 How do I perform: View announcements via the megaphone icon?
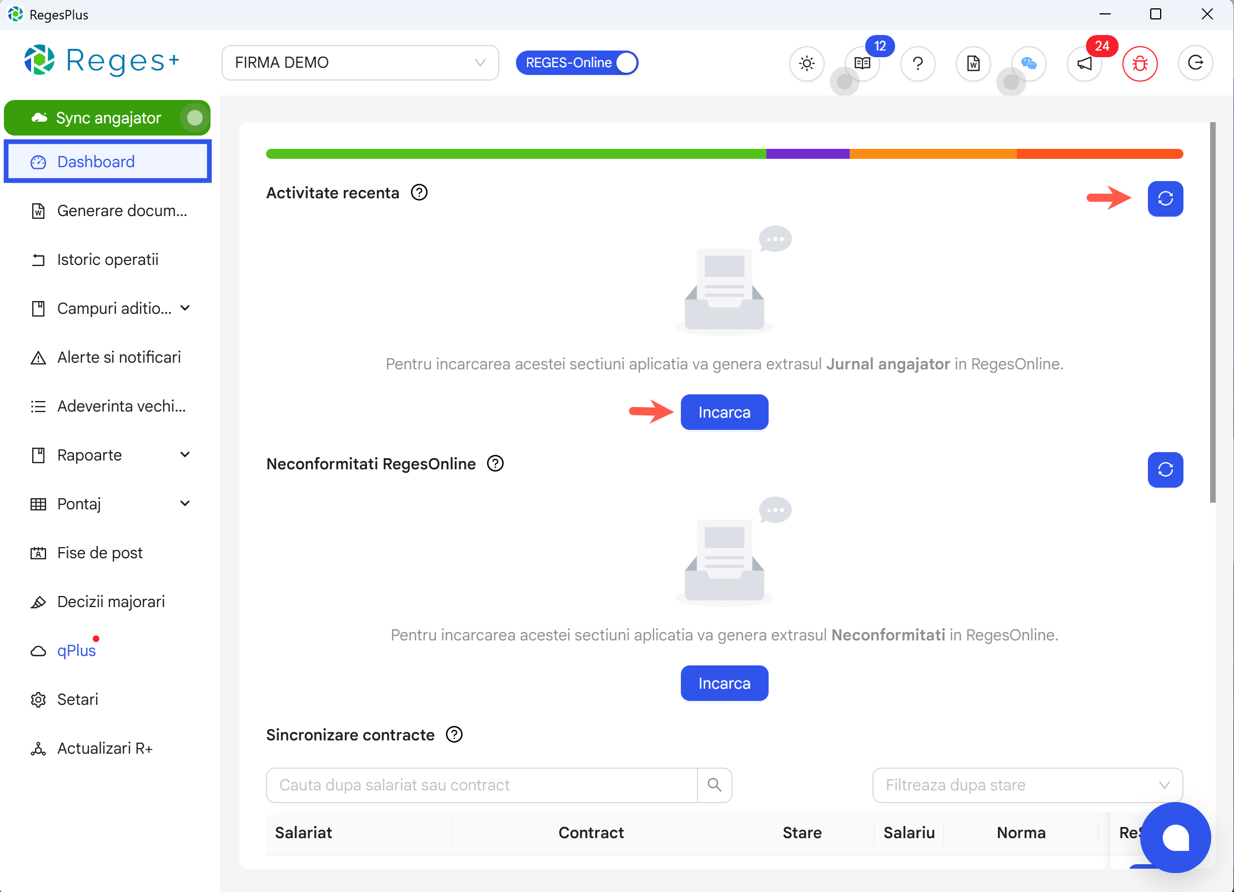coord(1084,63)
